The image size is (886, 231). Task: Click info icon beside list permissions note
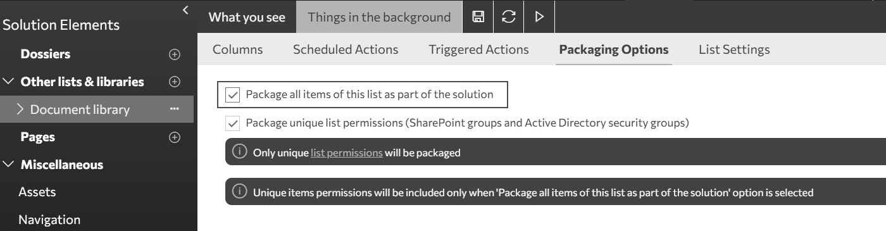coord(239,152)
